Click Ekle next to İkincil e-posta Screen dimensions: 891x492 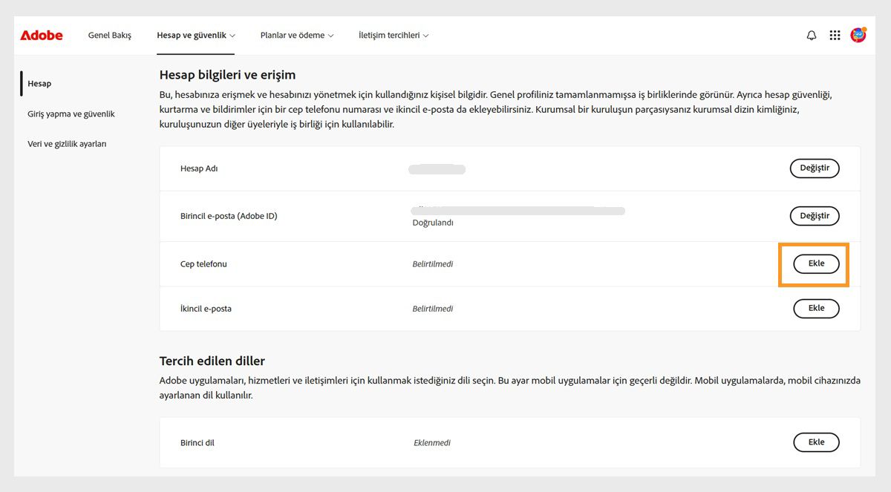click(x=816, y=308)
